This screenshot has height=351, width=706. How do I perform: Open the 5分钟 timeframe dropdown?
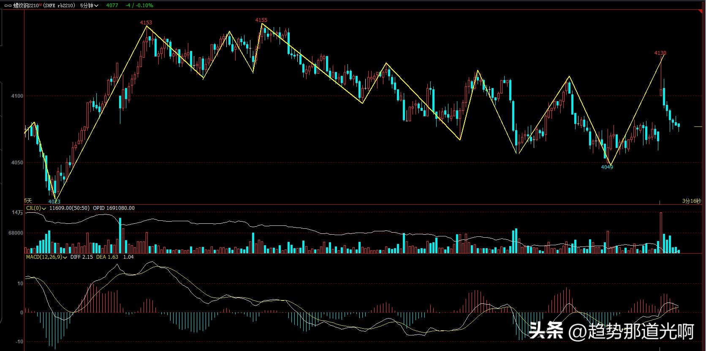89,5
